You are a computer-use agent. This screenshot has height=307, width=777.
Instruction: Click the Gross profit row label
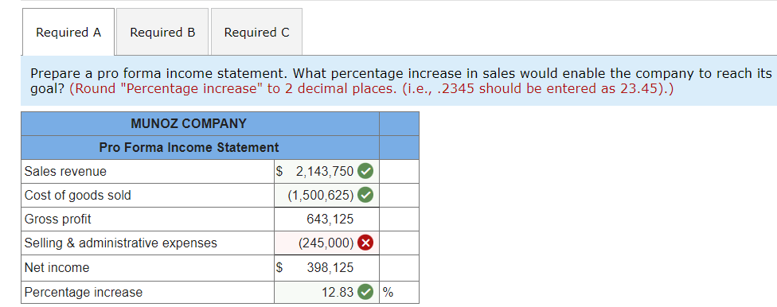coord(147,219)
